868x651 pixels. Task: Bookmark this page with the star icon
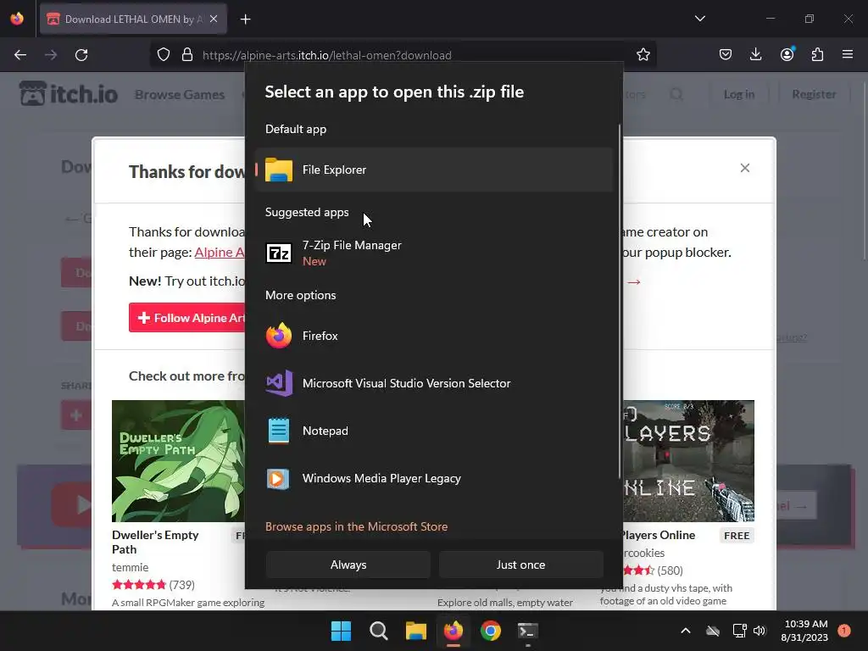coord(643,55)
